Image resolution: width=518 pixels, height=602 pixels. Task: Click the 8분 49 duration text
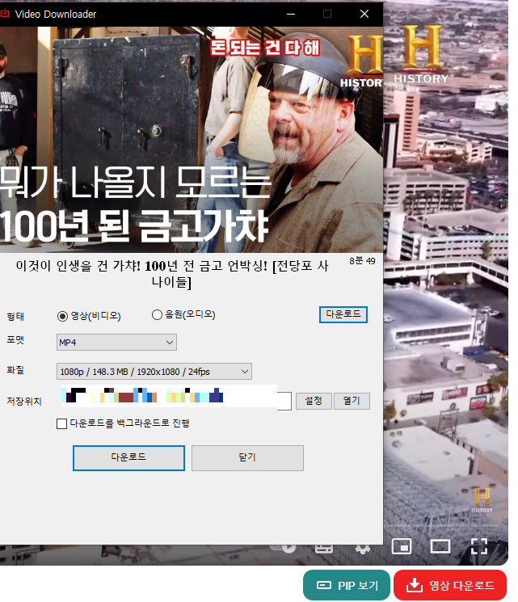362,261
